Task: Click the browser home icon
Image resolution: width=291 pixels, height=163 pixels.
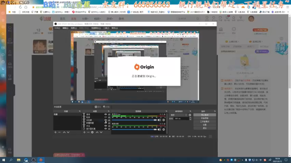Action: (26, 7)
